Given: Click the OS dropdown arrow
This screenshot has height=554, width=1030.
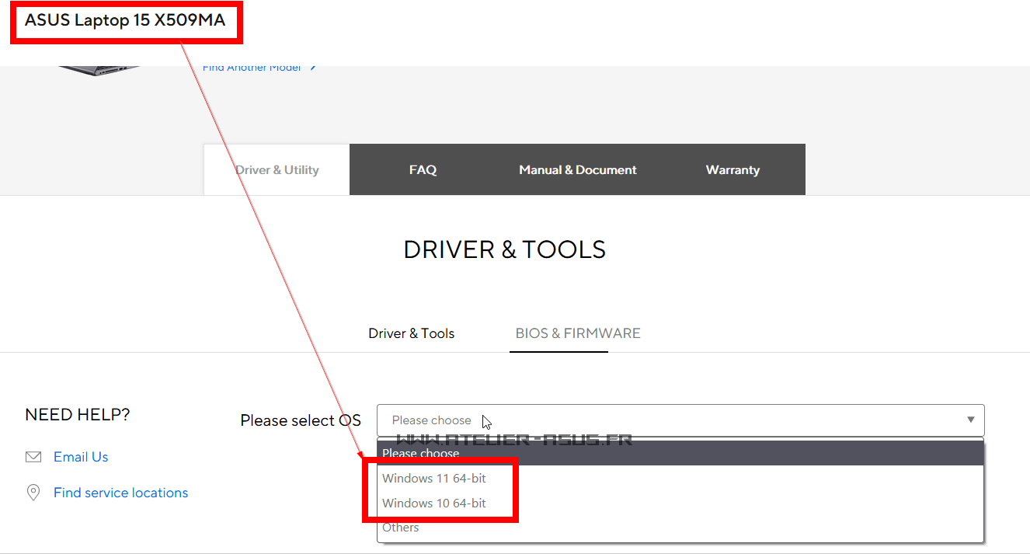Looking at the screenshot, I should 970,420.
